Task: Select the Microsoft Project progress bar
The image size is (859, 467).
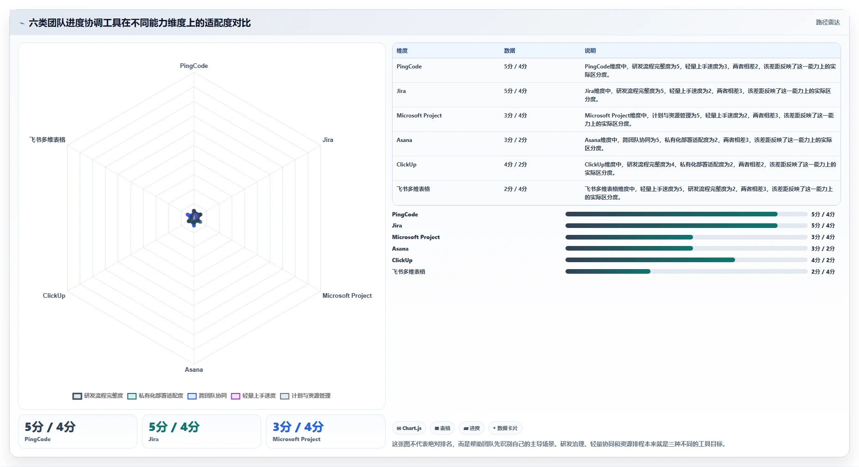Action: pos(686,237)
